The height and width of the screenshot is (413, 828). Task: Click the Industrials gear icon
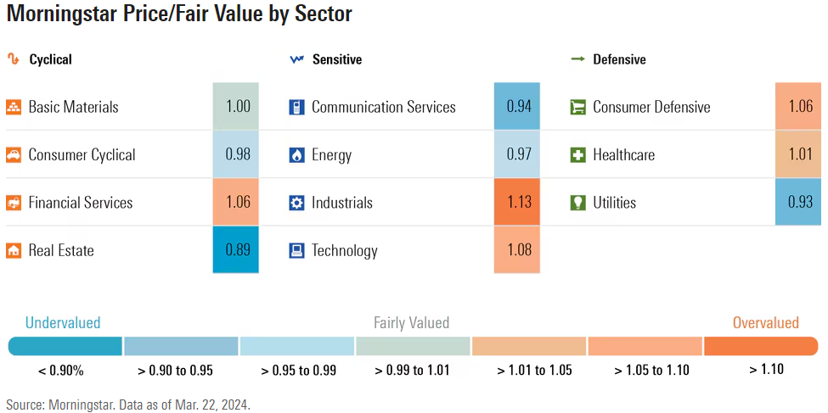click(x=296, y=203)
